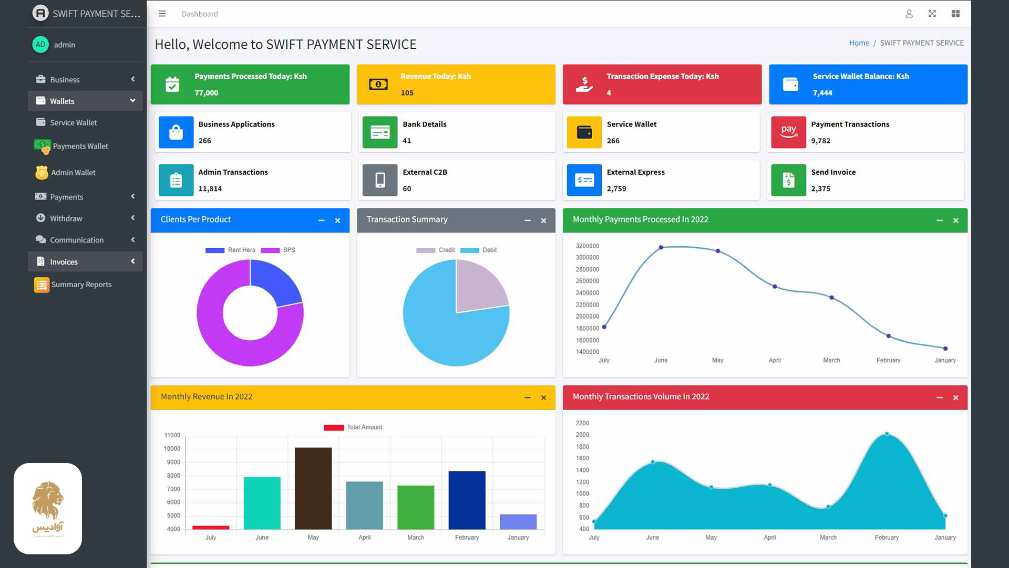Click the Swift Payment Service logo icon
Viewport: 1009px width, 568px height.
pos(40,13)
